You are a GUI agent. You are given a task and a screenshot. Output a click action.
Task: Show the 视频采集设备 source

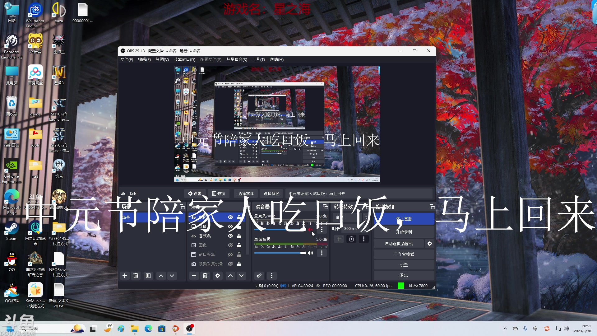pos(230,264)
